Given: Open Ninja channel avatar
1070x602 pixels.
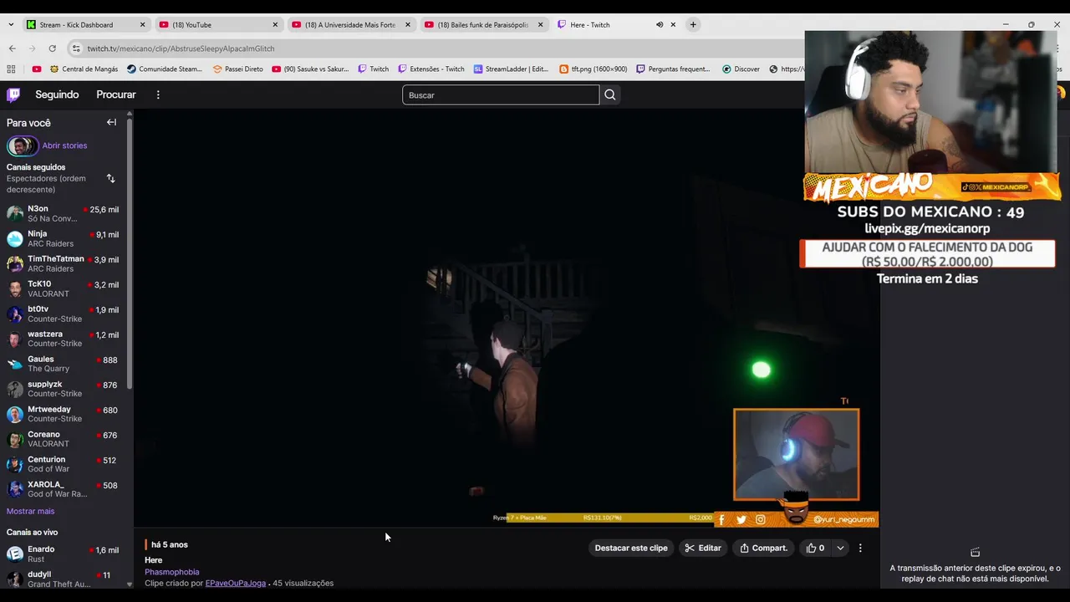Looking at the screenshot, I should coord(14,239).
